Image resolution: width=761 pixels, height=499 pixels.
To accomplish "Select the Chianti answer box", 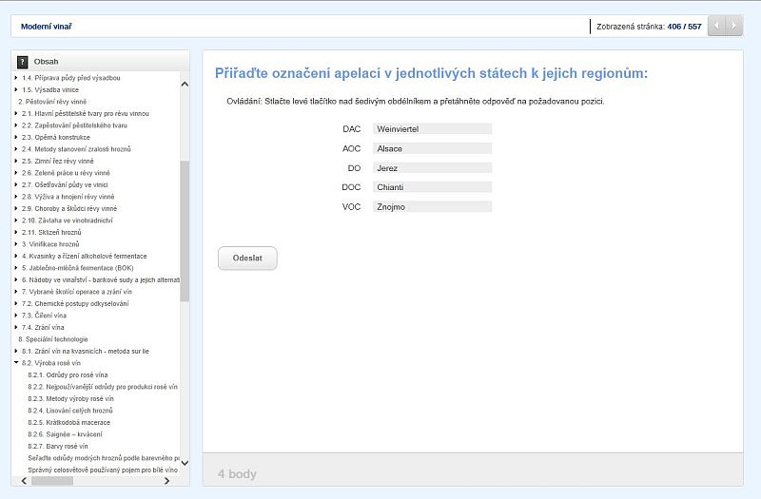I will [x=432, y=187].
